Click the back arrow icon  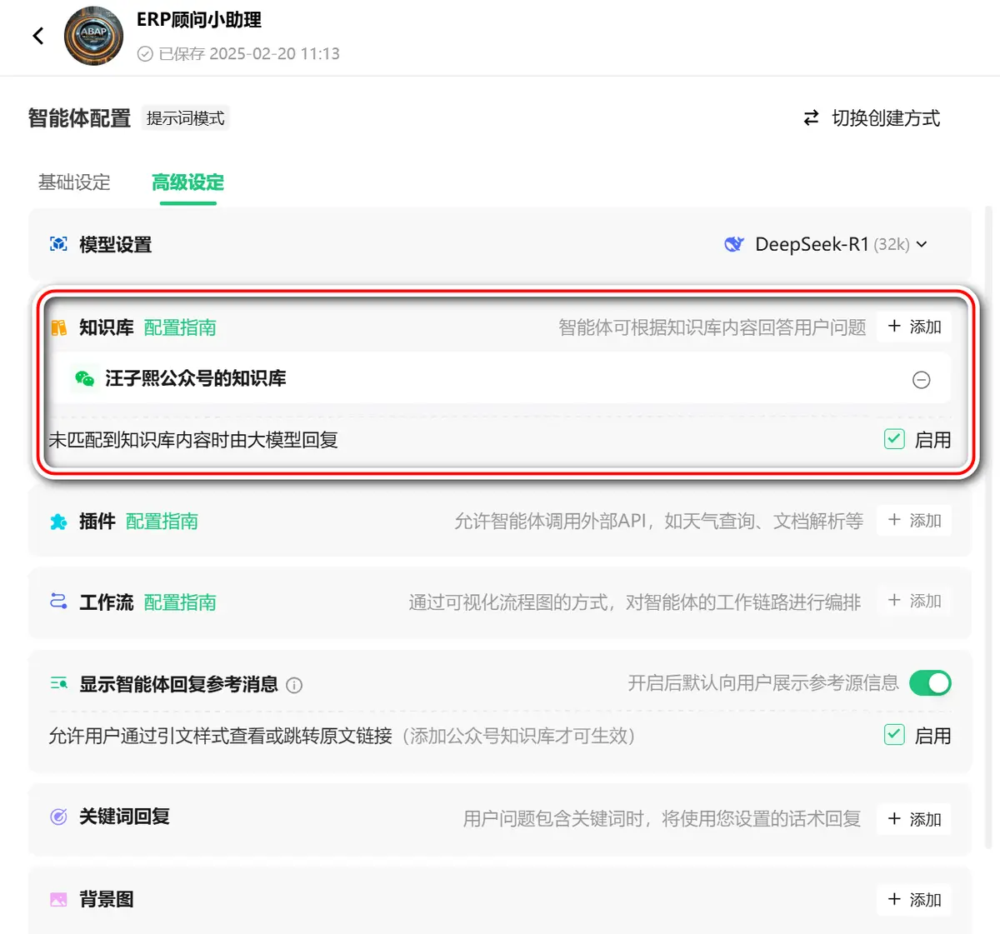coord(37,36)
